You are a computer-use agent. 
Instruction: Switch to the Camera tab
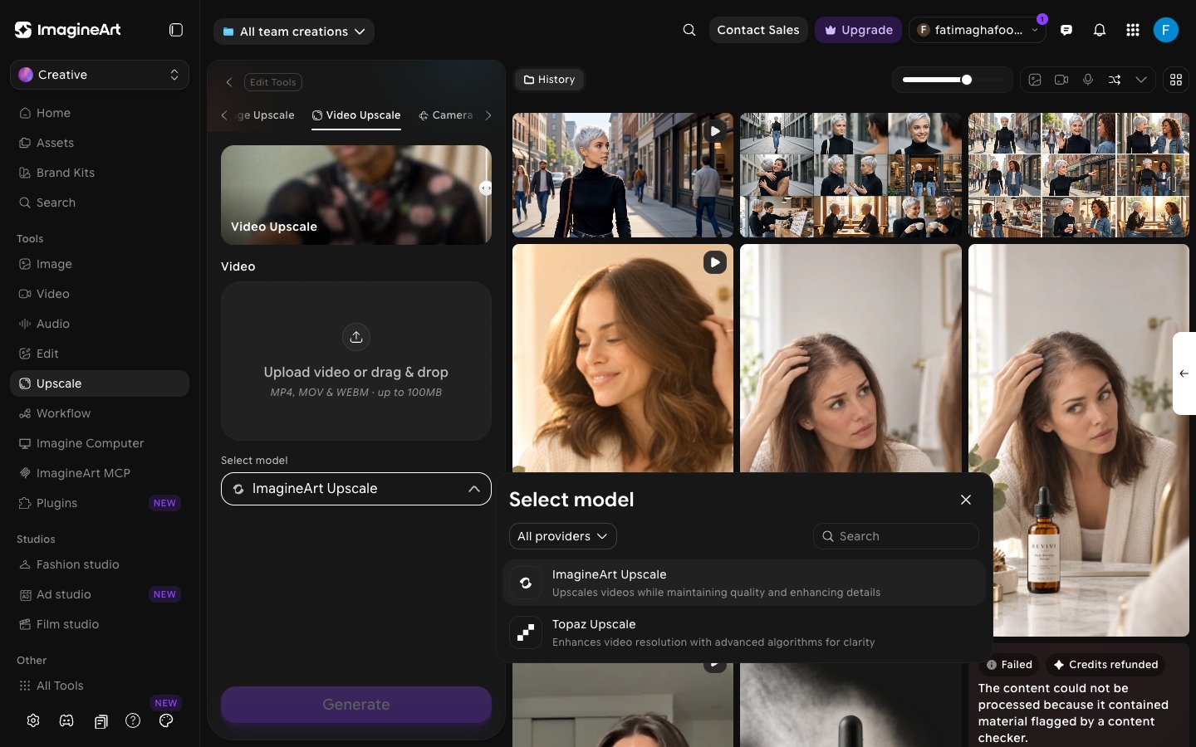coord(446,115)
